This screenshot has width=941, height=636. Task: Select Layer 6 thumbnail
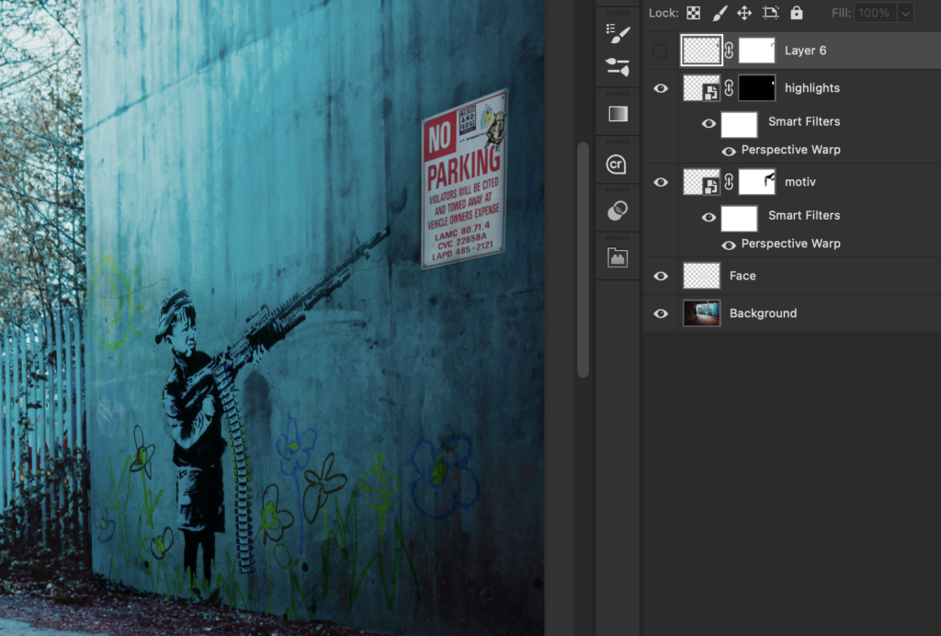701,51
